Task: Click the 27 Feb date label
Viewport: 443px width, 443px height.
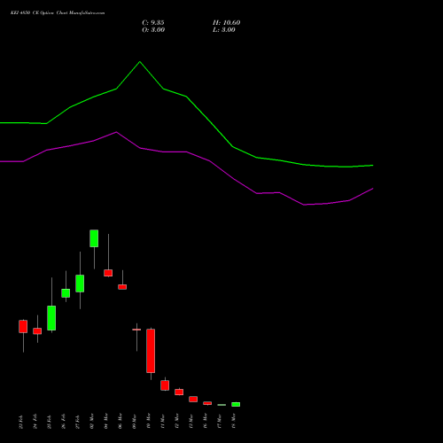Action: coord(78,422)
